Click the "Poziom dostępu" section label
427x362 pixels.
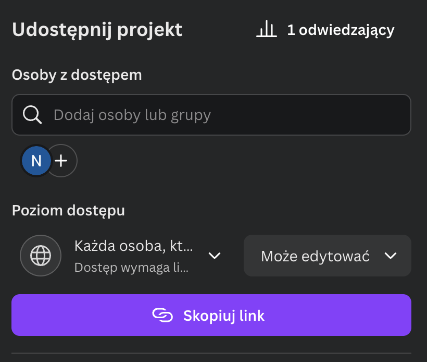(68, 211)
